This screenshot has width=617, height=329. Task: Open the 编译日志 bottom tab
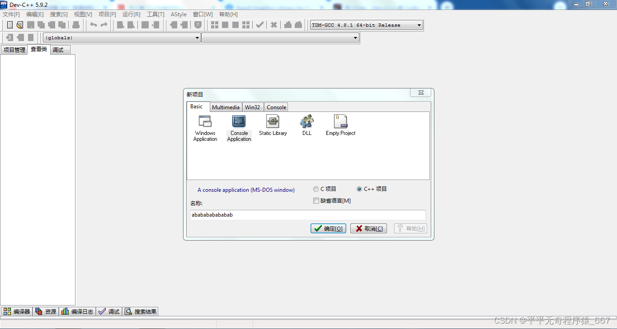coord(77,311)
